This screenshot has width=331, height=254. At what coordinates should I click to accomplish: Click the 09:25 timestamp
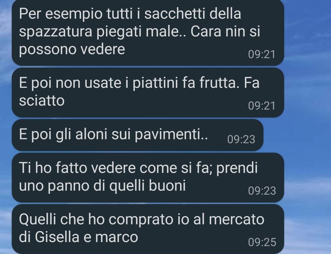click(x=262, y=242)
